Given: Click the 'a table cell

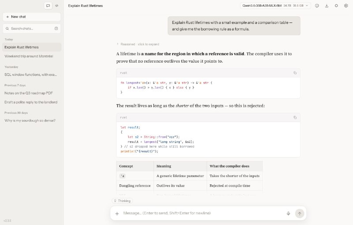Looking at the screenshot, I should [135, 176].
